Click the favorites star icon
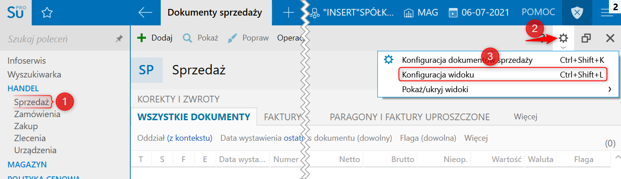Viewport: 621px width, 179px height. tap(46, 13)
